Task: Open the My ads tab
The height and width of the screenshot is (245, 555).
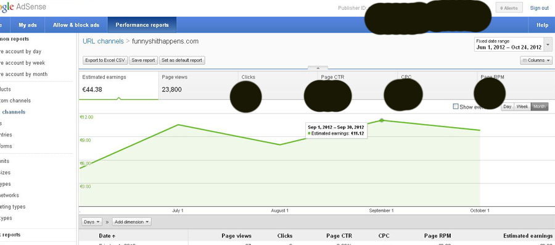Action: coord(28,25)
